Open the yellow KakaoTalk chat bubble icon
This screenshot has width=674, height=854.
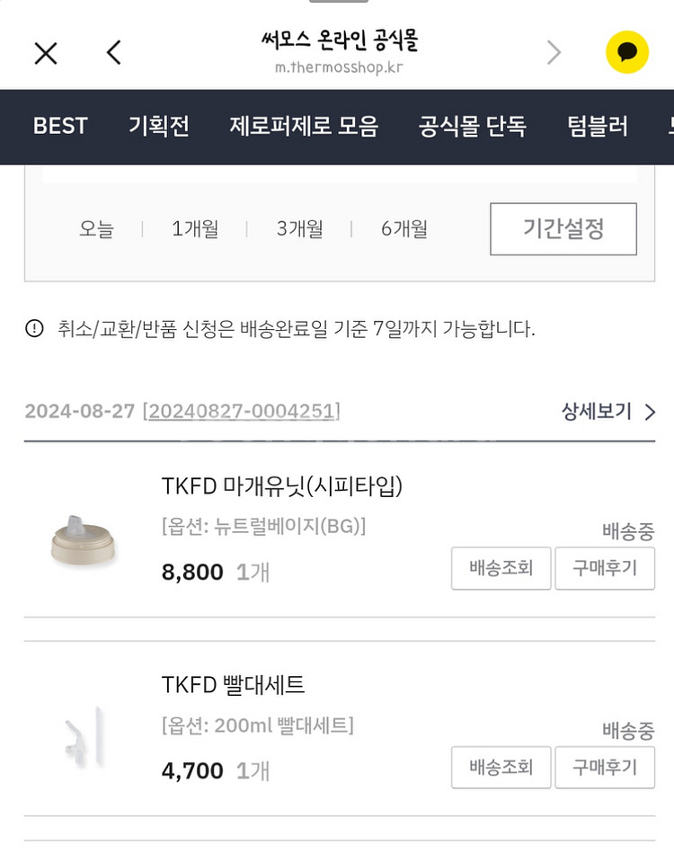[627, 52]
